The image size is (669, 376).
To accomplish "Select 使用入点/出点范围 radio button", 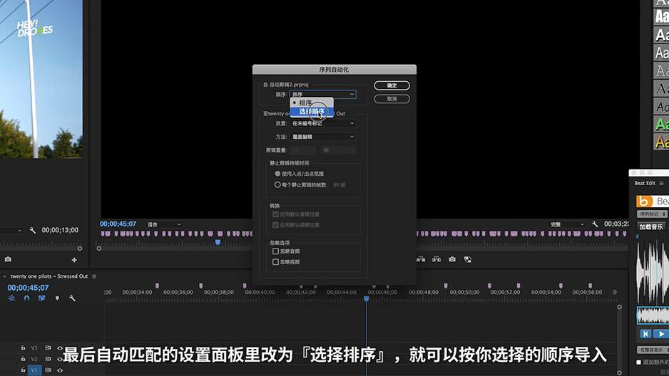I will click(277, 174).
